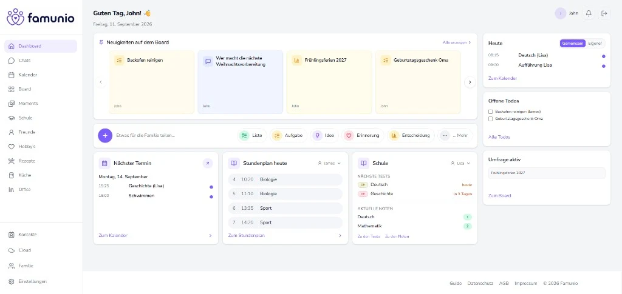This screenshot has width=622, height=294.
Task: Click the calendar icon in Nächster Termin
Action: click(104, 163)
